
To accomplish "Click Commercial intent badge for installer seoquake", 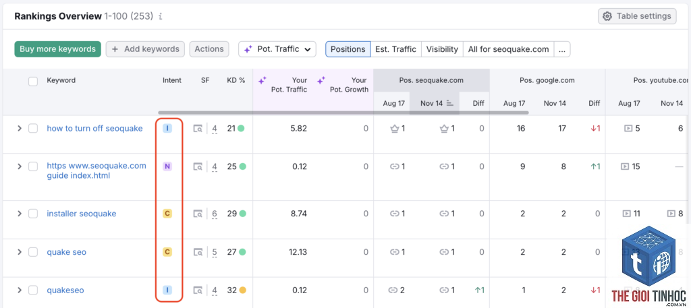I will point(167,214).
